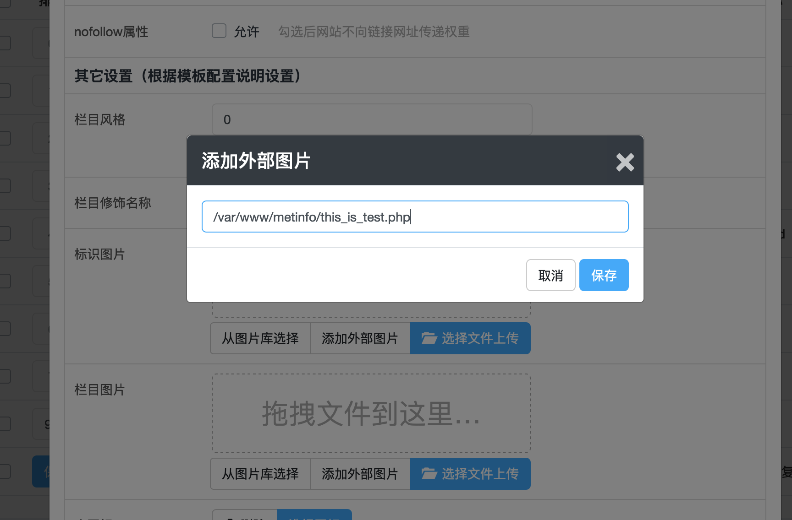
Task: Click the 取消 cancel button
Action: 550,275
